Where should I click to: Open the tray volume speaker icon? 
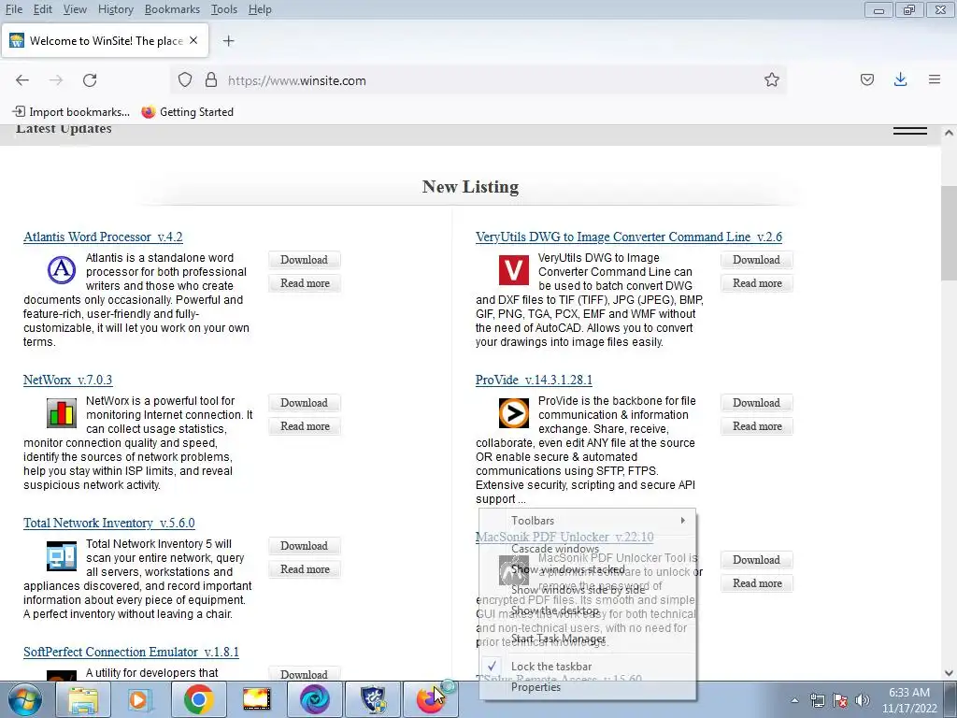click(x=863, y=700)
